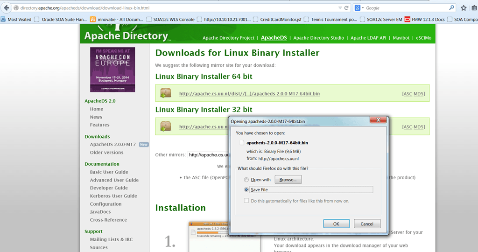Open the News sidebar link
The width and height of the screenshot is (478, 252).
point(96,117)
